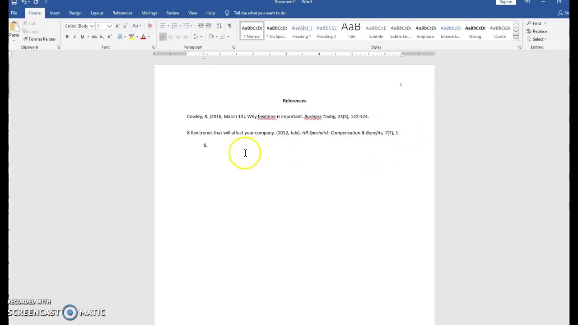Apply the Subtitle style
Screen dimensions: 578x325
click(x=376, y=31)
